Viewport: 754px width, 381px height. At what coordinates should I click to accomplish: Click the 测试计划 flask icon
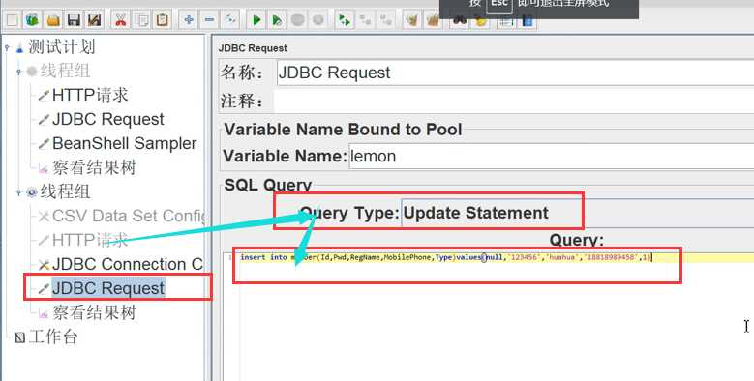[19, 48]
